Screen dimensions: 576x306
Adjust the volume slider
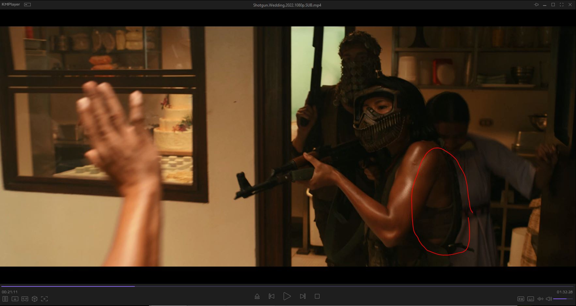click(x=563, y=299)
